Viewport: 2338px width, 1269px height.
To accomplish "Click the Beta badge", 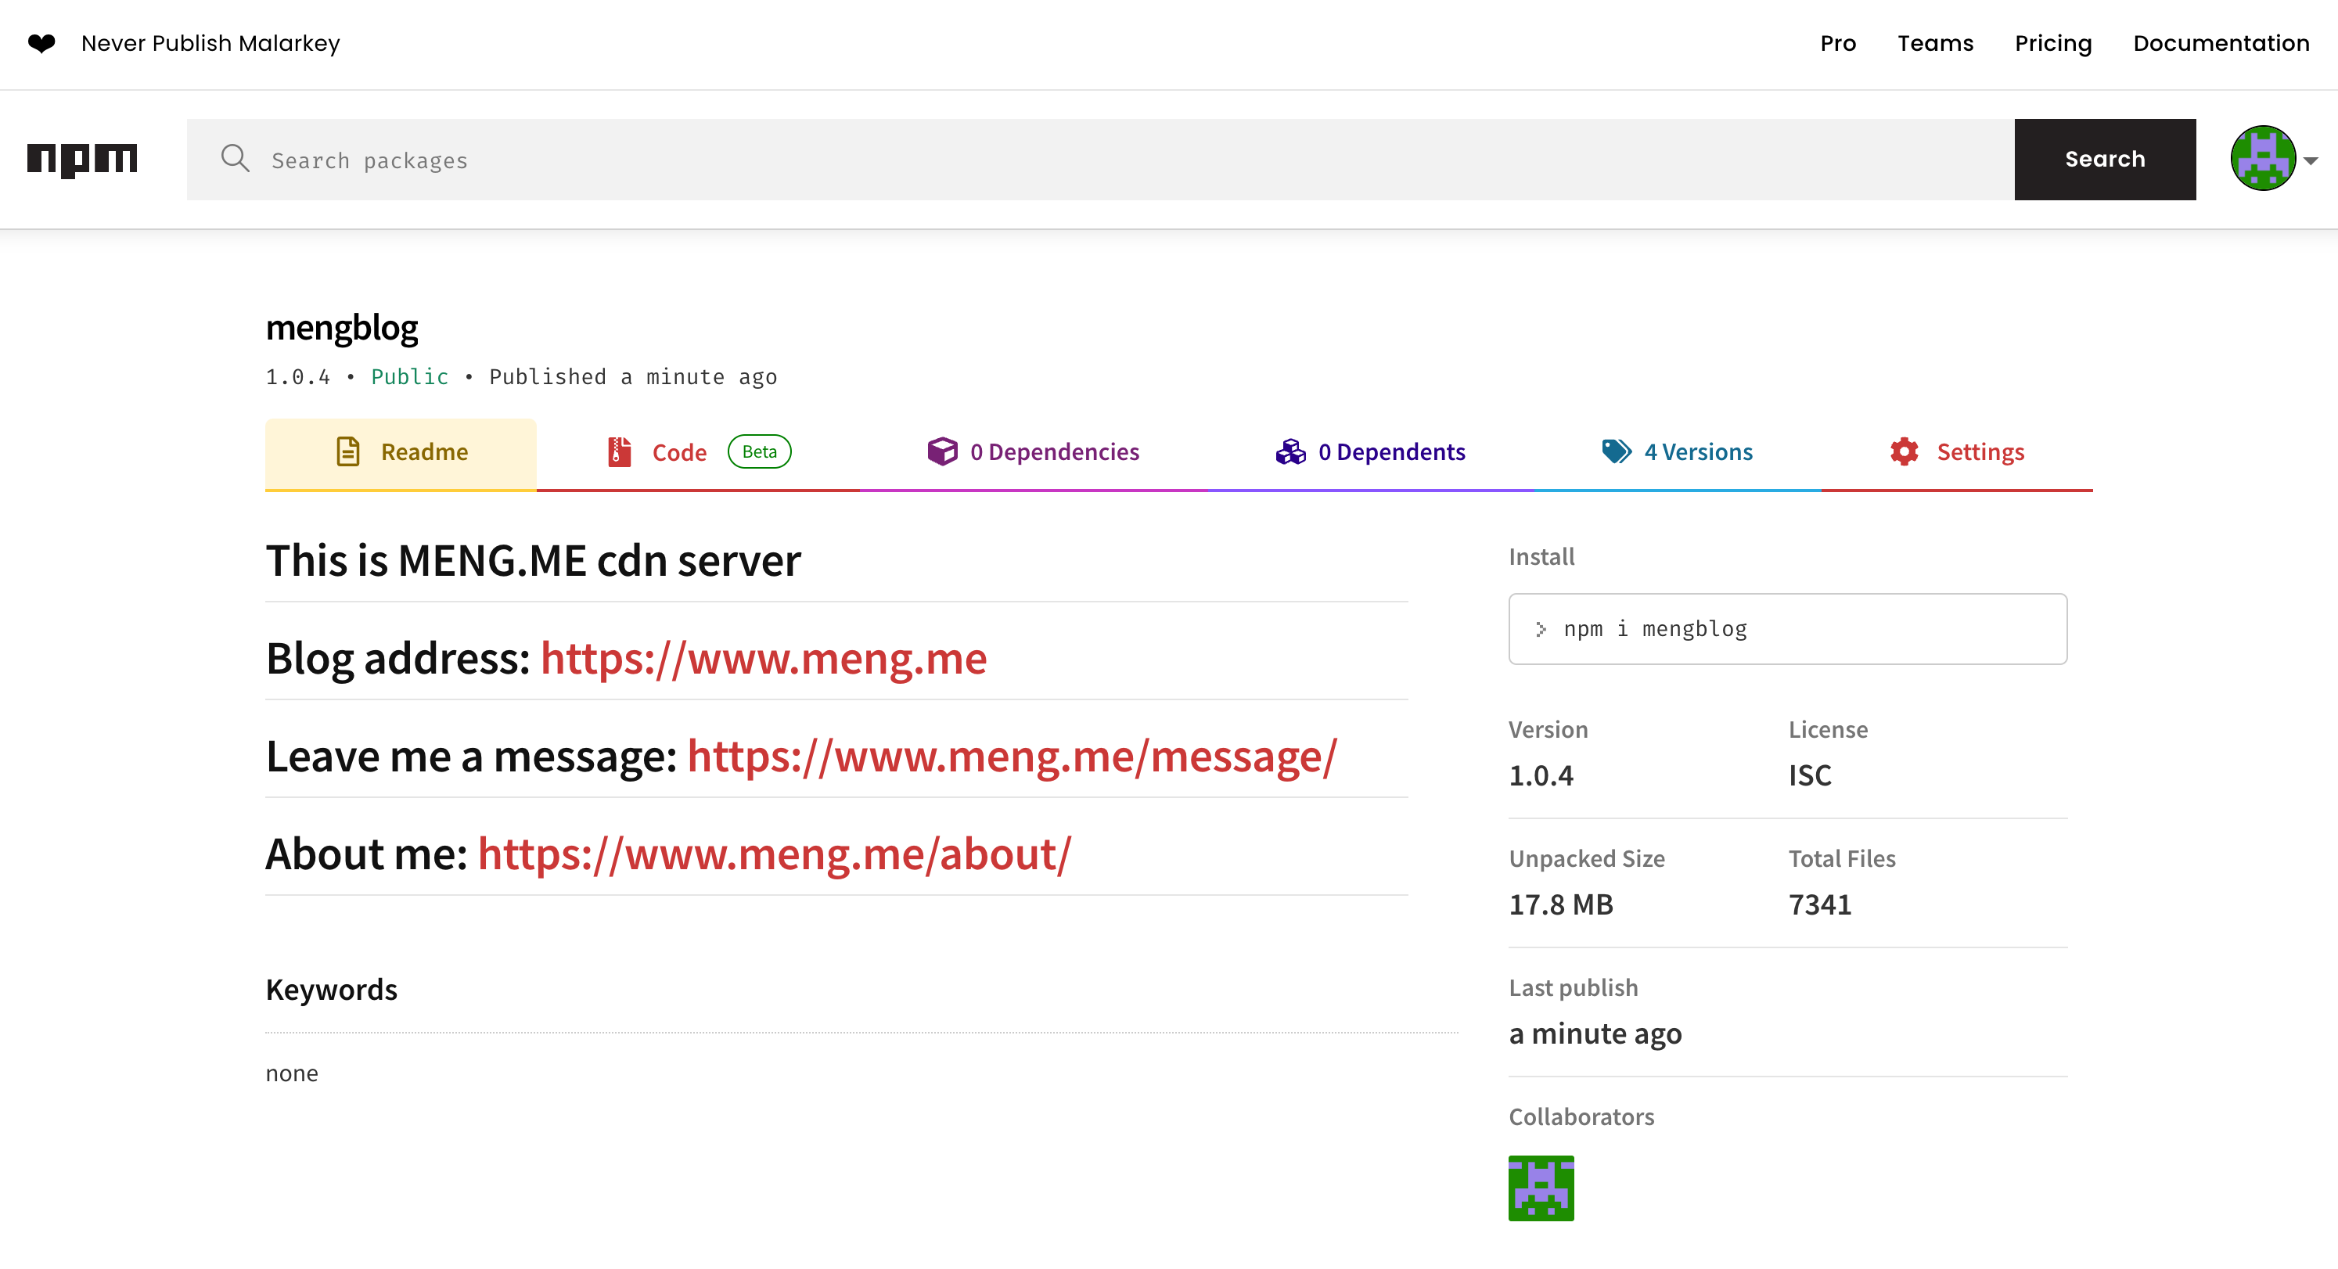I will coord(760,451).
